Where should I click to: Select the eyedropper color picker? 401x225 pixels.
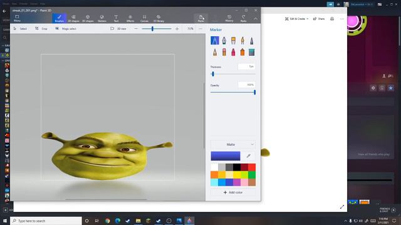coord(248,156)
